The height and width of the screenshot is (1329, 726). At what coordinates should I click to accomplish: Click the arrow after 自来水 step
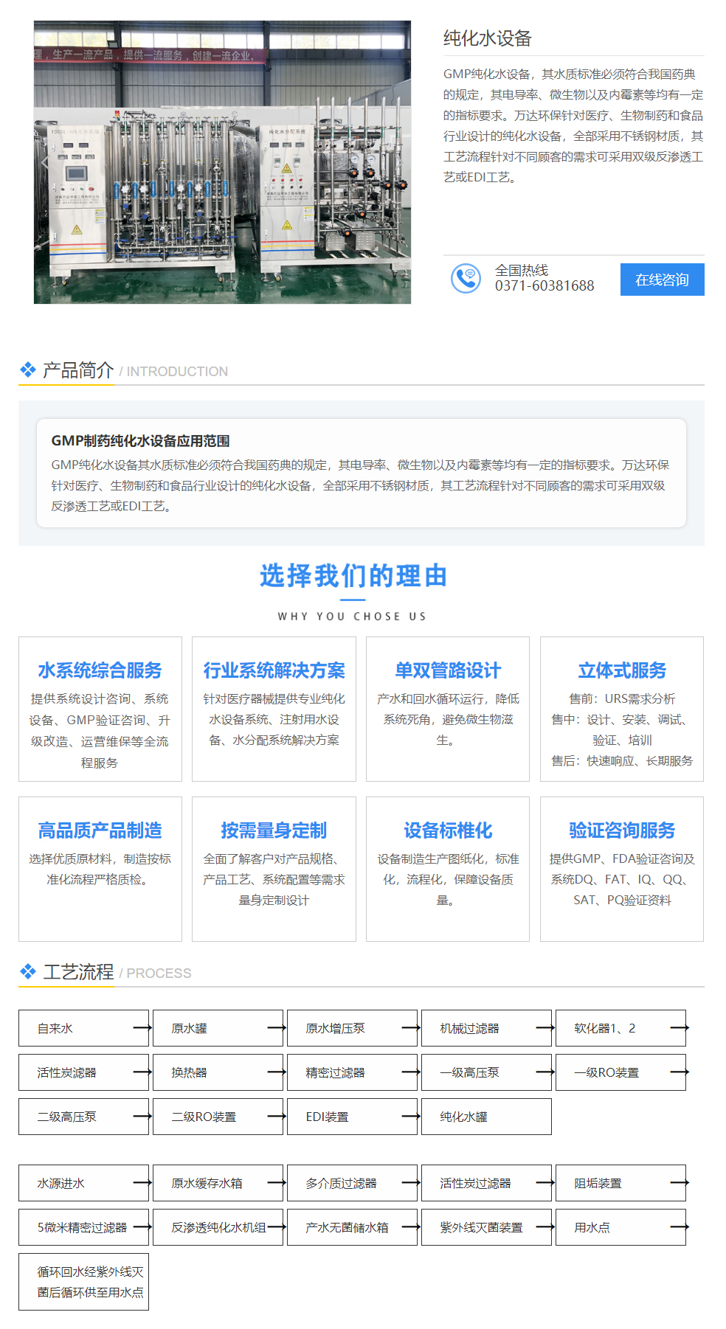pos(142,1028)
